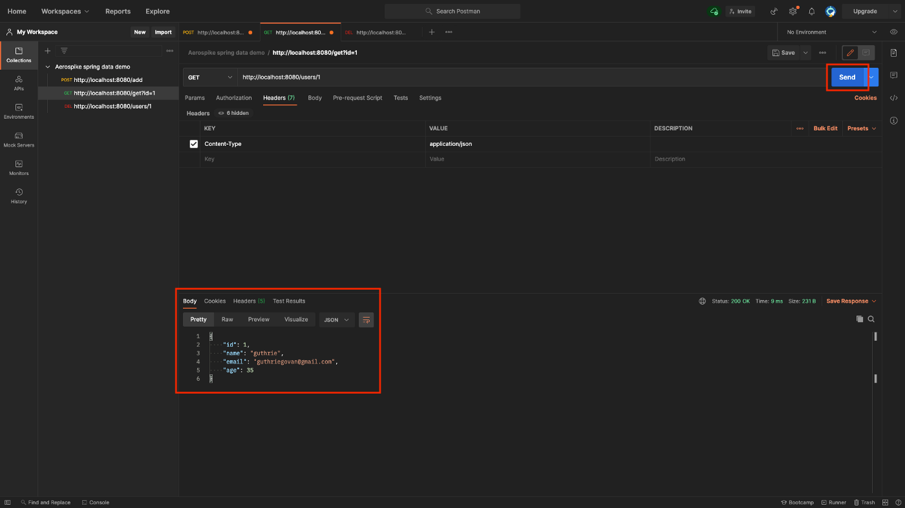This screenshot has height=508, width=905.
Task: Open the Presets dropdown
Action: coord(862,128)
